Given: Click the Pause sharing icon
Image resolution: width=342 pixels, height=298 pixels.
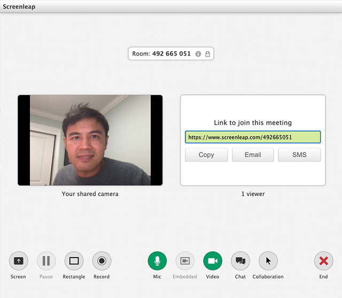Looking at the screenshot, I should pyautogui.click(x=46, y=261).
